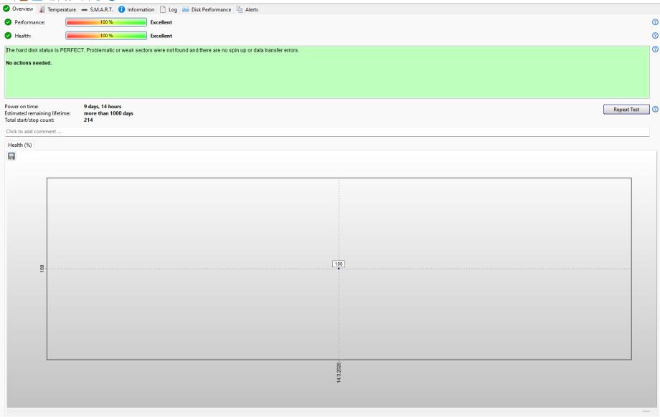
Task: Switch to the Temperature tab
Action: [57, 9]
